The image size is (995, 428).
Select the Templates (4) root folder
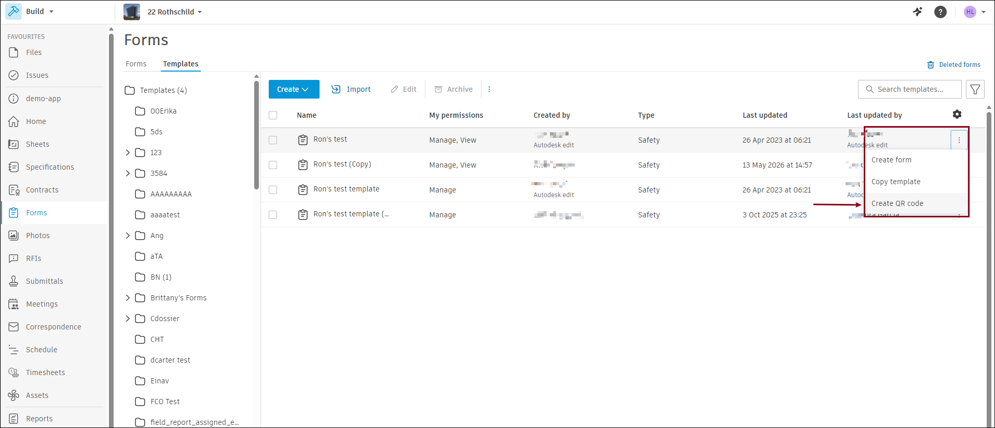tap(156, 90)
